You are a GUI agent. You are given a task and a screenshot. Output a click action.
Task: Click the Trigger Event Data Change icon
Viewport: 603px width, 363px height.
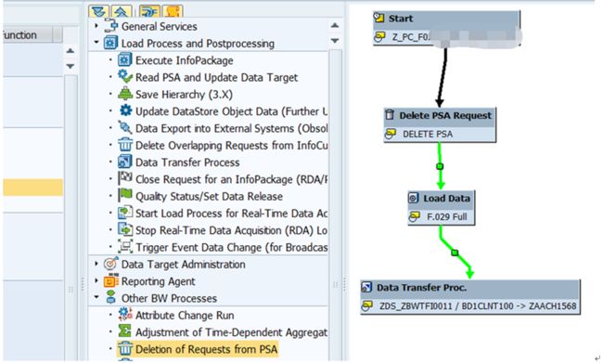pyautogui.click(x=124, y=247)
